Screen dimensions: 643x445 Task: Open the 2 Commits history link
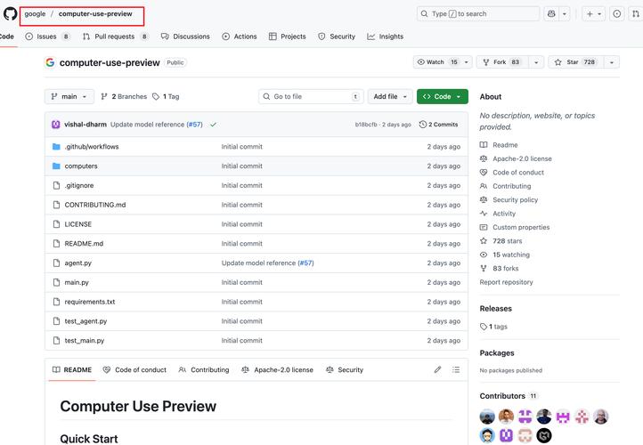[x=438, y=125]
